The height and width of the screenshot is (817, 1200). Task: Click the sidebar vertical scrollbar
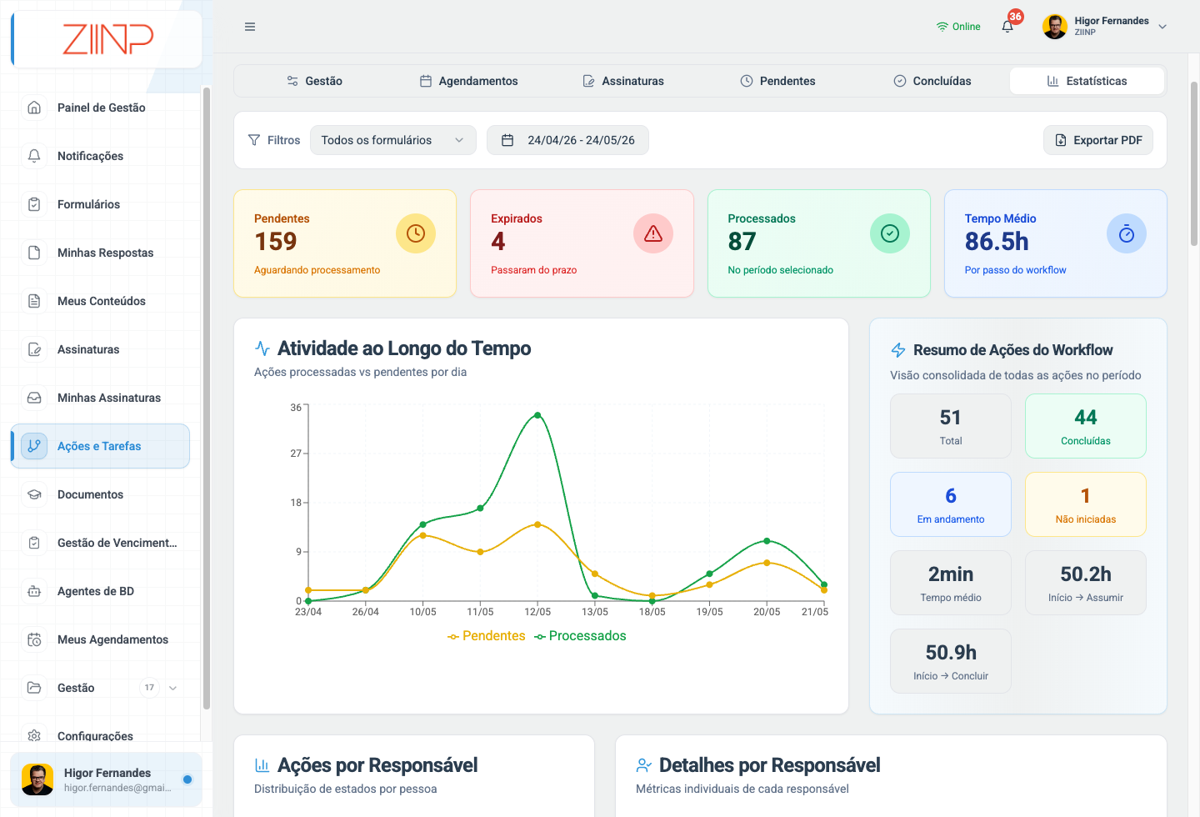[206, 398]
